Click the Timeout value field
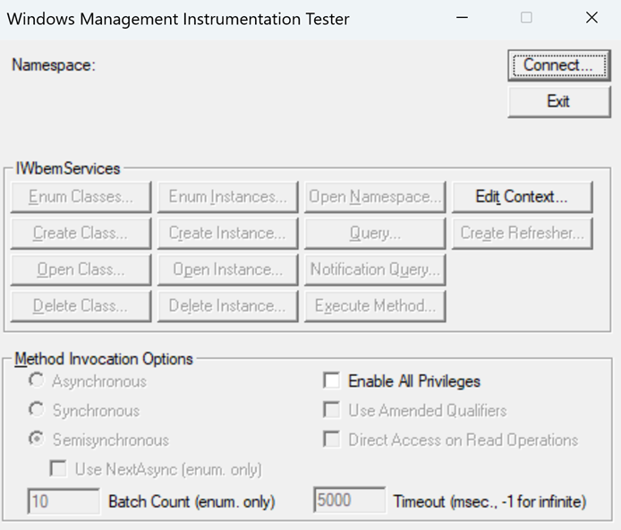This screenshot has height=530, width=621. click(x=349, y=500)
